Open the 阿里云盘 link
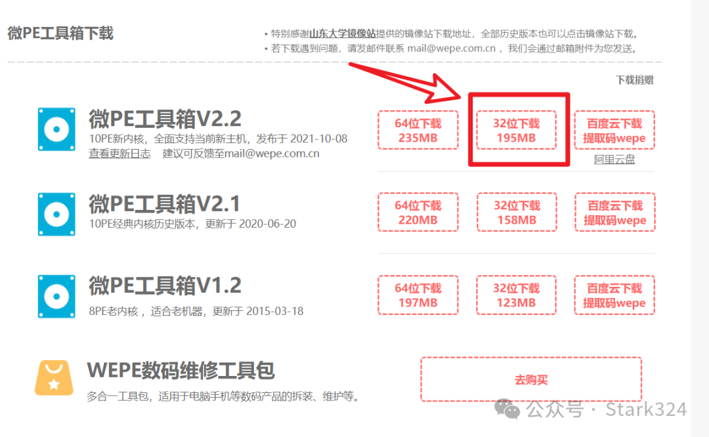This screenshot has height=437, width=709. pos(614,159)
